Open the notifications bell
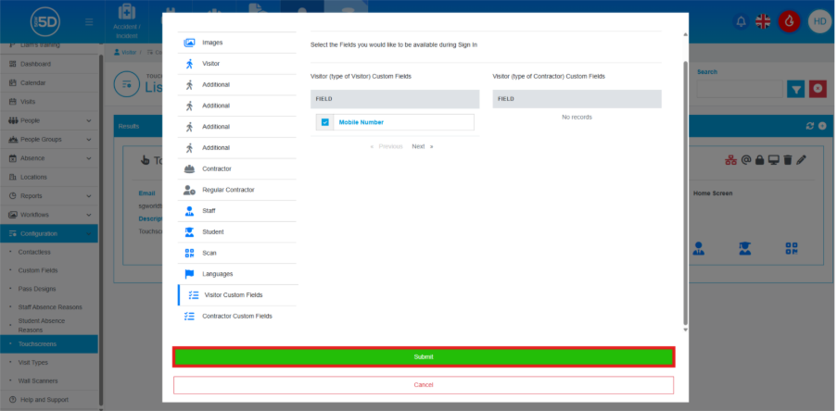The image size is (837, 411). click(x=741, y=22)
